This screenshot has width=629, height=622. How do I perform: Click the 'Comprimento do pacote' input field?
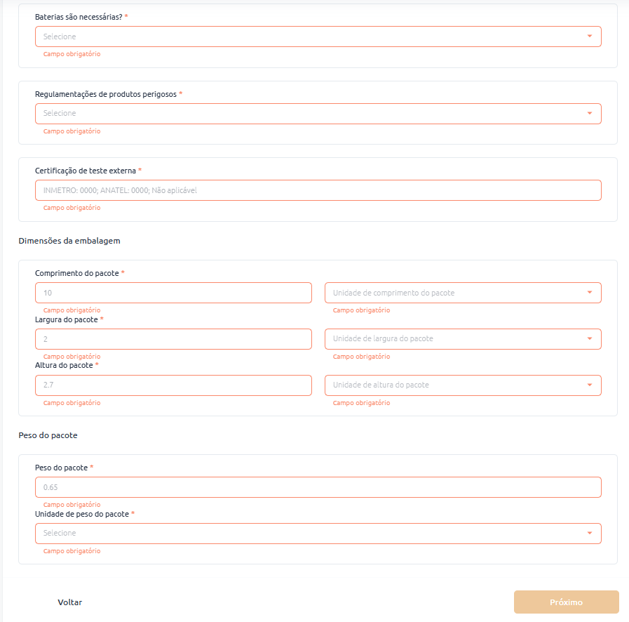click(x=173, y=293)
